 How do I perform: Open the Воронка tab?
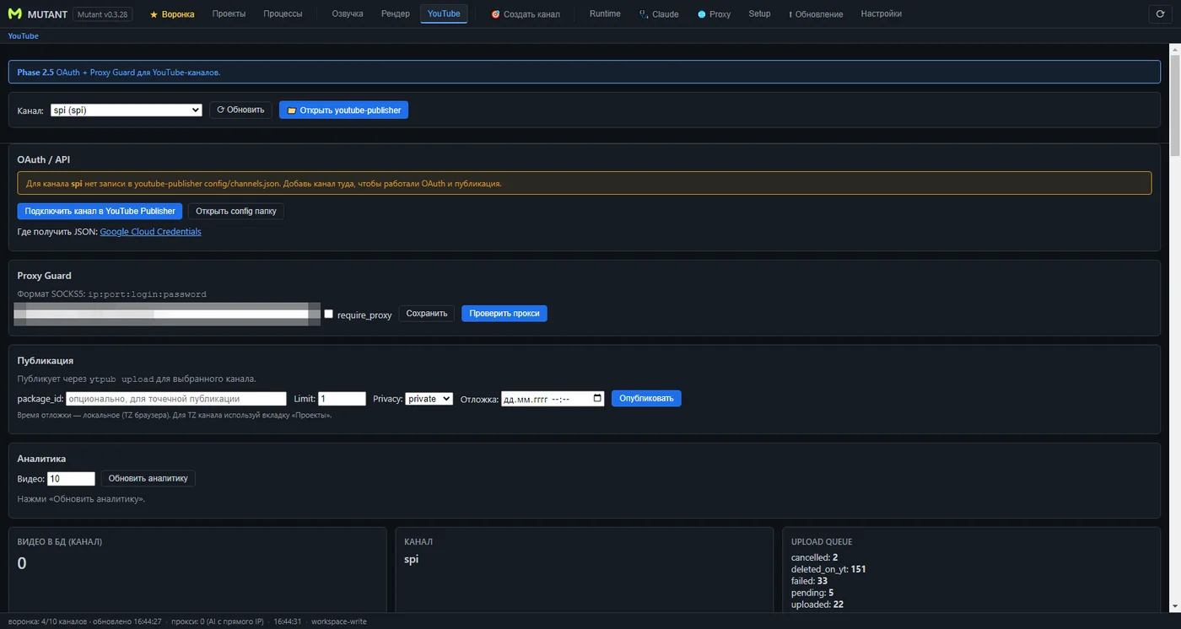[172, 14]
